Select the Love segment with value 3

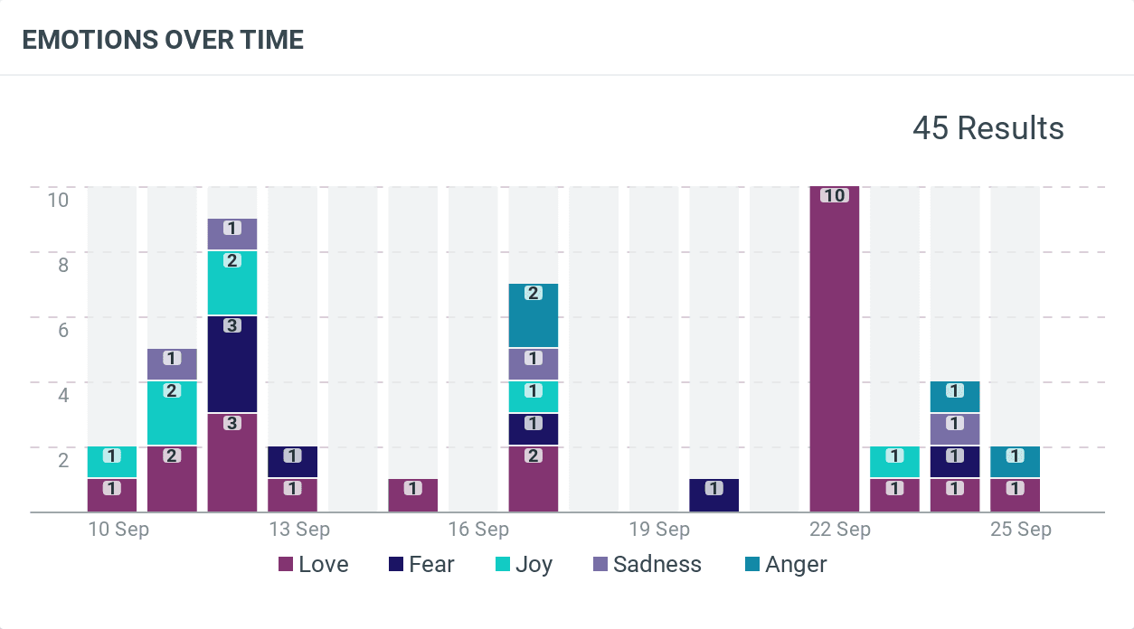pyautogui.click(x=232, y=462)
